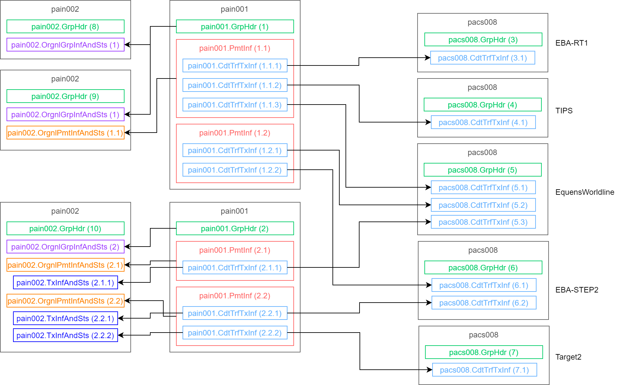Select pacs008.CdtTrfTxInf (4.1) under TIPS
The height and width of the screenshot is (385, 633).
pyautogui.click(x=483, y=122)
